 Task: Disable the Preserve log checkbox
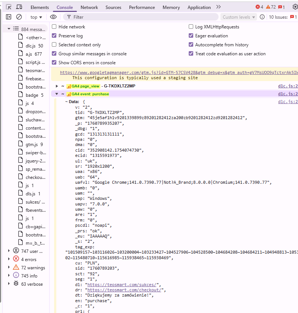click(54, 35)
